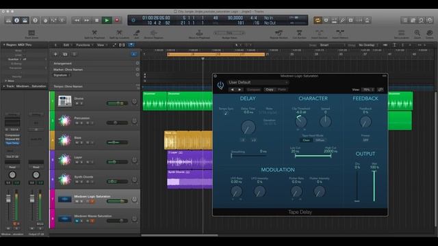Open the Edit menu in Tracks area
Viewport: 438px width, 246px height.
pos(68,45)
